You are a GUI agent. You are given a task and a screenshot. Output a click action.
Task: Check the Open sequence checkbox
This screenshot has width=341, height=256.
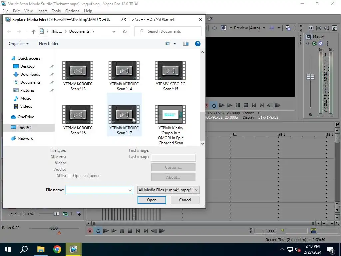[70, 176]
